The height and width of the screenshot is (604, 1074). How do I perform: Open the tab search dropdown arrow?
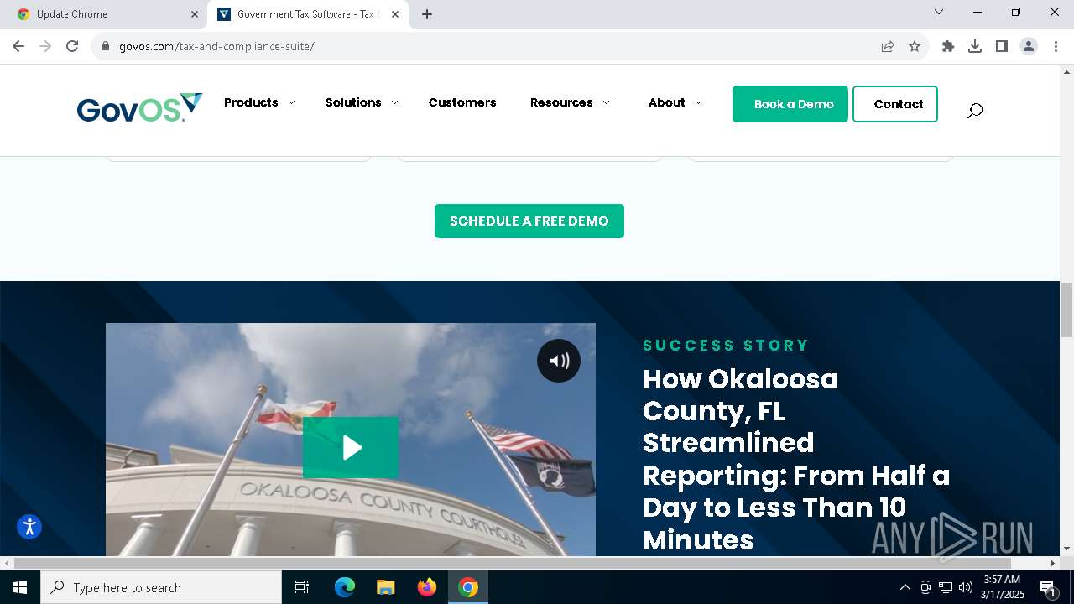coord(939,12)
